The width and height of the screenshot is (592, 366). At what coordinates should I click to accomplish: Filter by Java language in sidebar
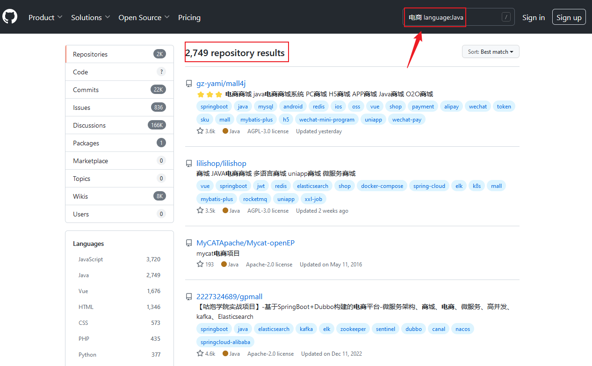pyautogui.click(x=119, y=275)
